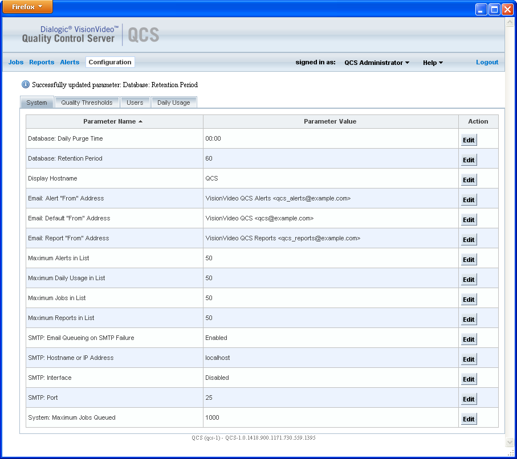517x459 pixels.
Task: Switch to the Quality Thresholds tab
Action: pyautogui.click(x=87, y=102)
